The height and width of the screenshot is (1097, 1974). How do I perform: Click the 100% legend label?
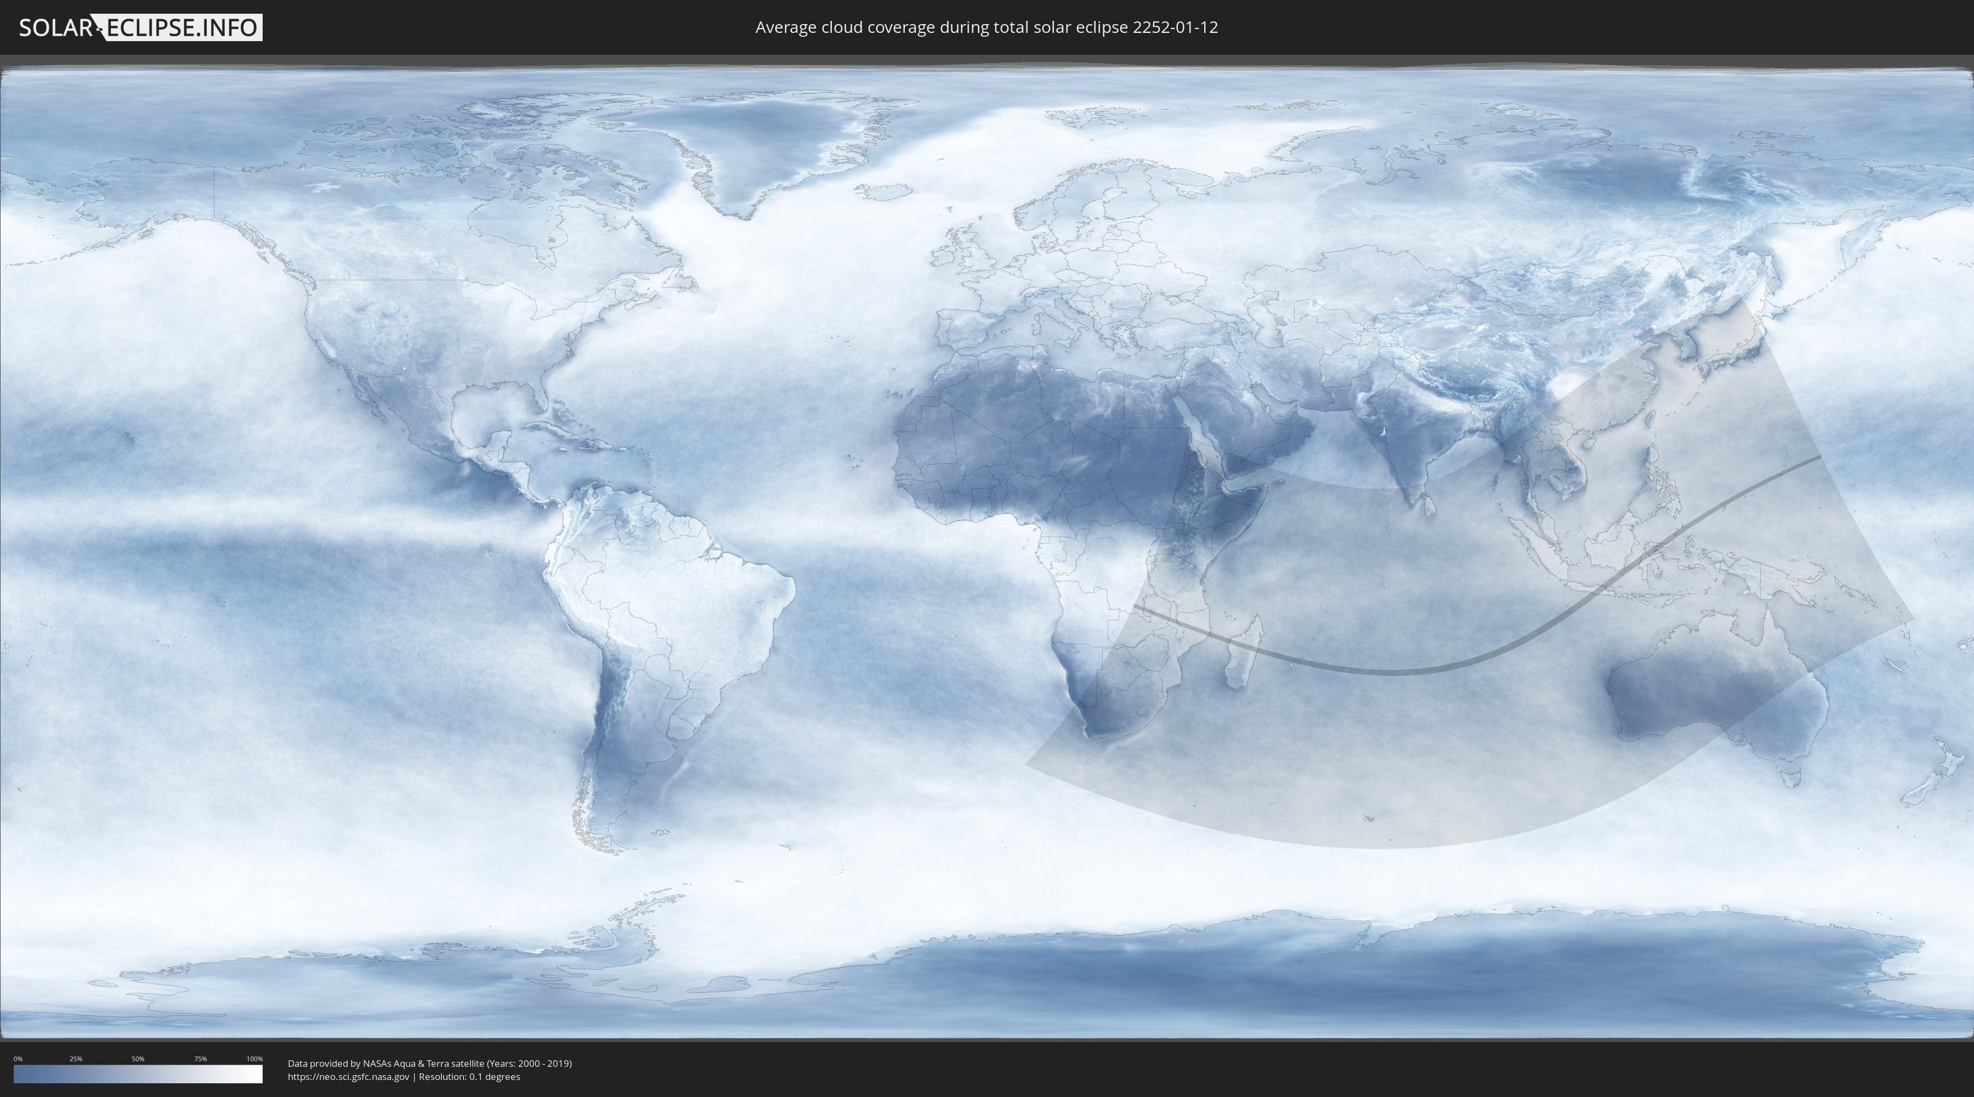click(x=254, y=1059)
